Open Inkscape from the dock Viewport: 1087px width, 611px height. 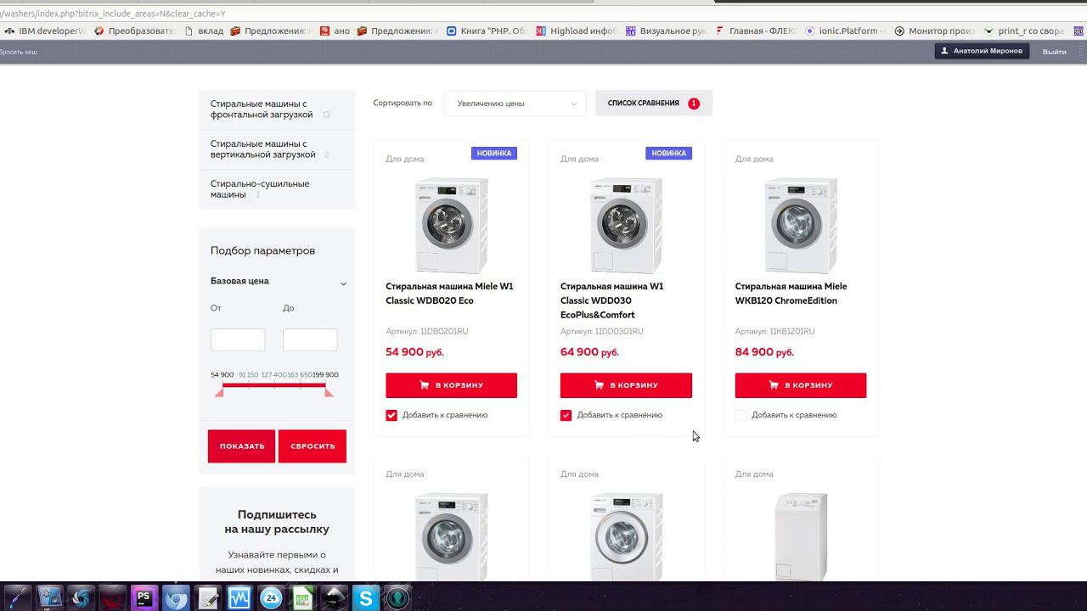[335, 598]
